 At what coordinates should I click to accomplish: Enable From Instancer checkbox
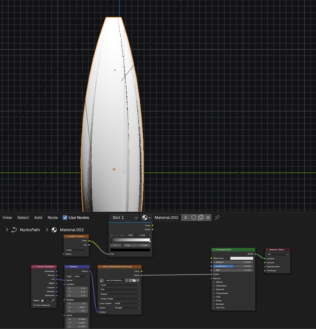(x=34, y=305)
